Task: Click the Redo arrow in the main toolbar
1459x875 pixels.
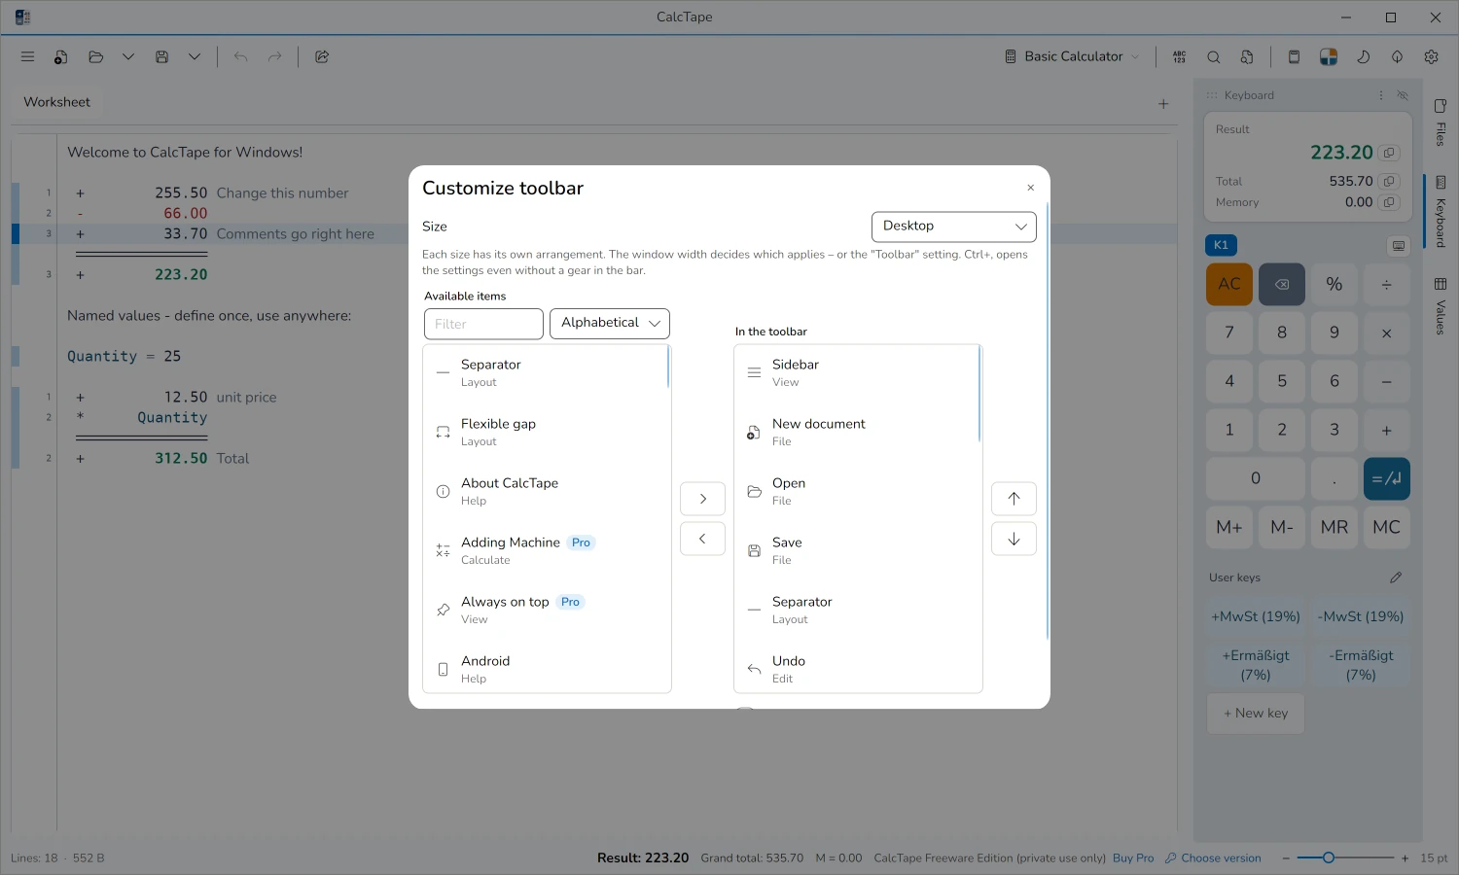Action: point(274,56)
